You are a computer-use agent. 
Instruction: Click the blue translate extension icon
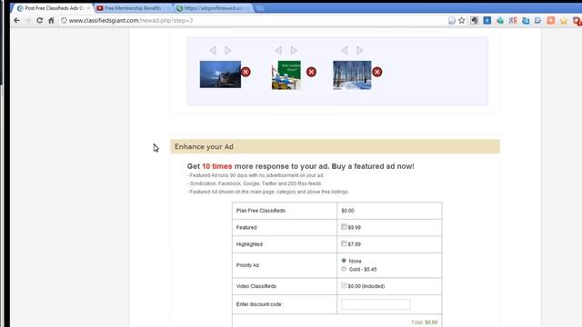526,20
